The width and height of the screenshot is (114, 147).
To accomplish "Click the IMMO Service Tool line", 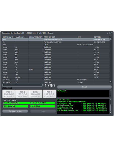I will pos(82,109).
